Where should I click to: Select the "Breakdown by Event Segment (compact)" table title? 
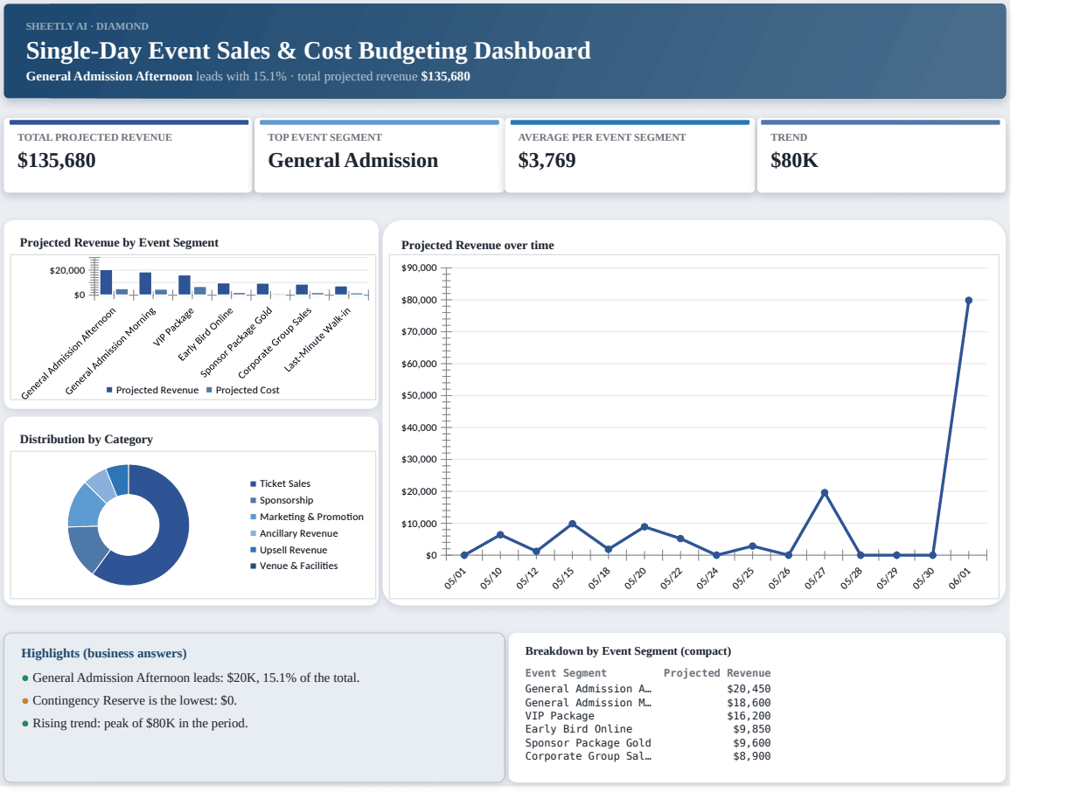628,651
